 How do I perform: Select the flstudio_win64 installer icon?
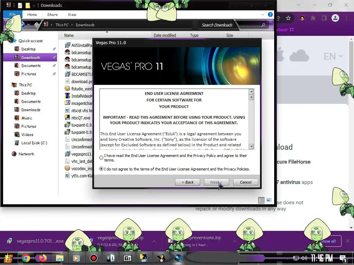(x=67, y=88)
